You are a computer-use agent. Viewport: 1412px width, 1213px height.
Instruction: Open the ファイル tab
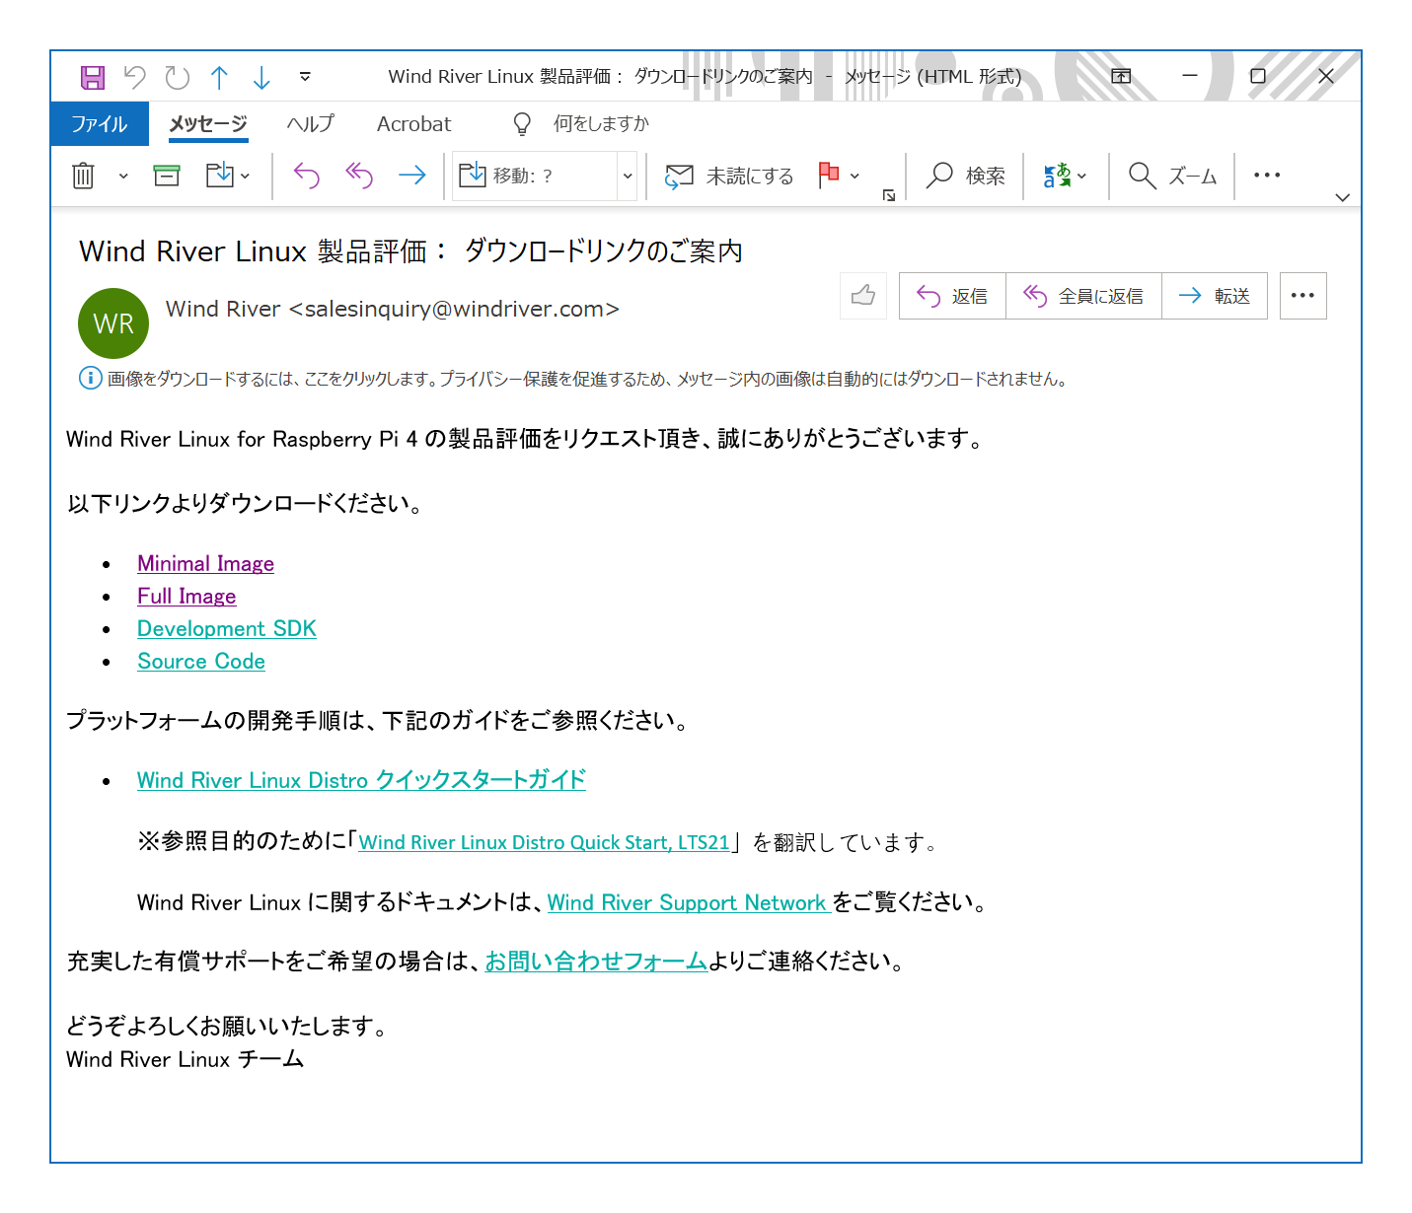point(99,124)
